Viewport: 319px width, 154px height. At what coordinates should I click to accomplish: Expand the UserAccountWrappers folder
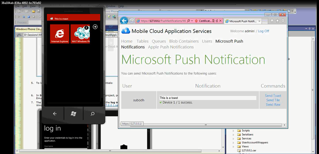[233, 142]
